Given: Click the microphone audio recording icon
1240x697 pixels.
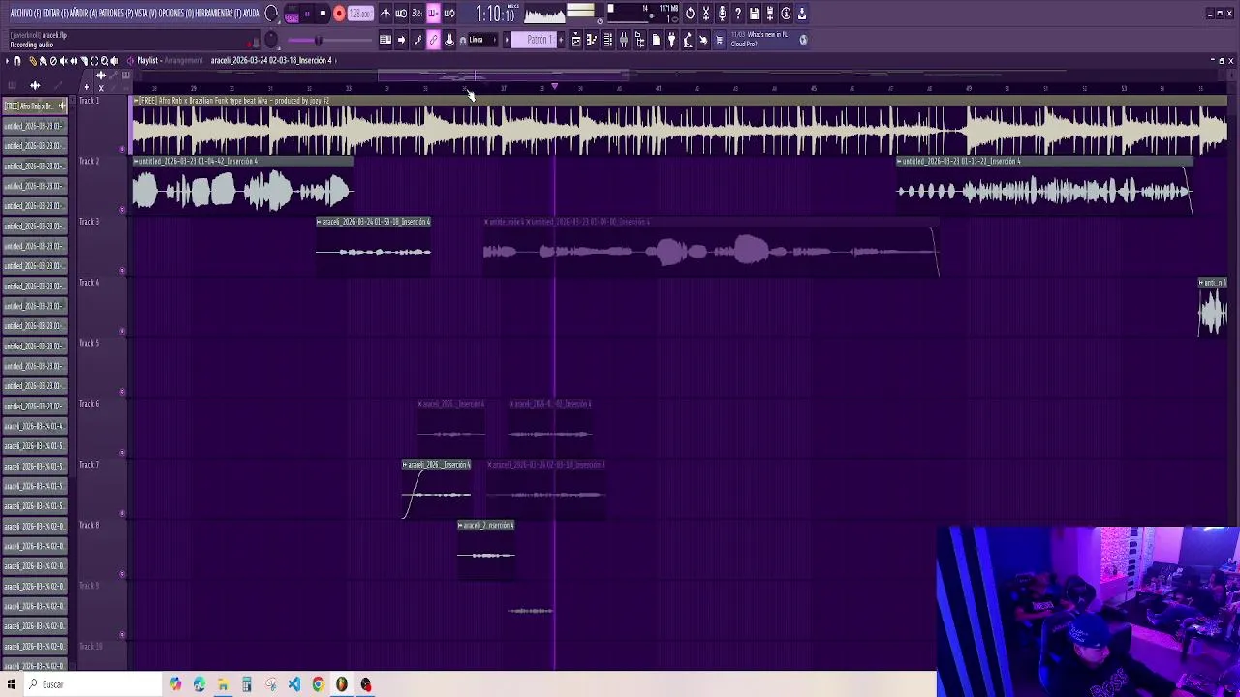Looking at the screenshot, I should pyautogui.click(x=722, y=14).
